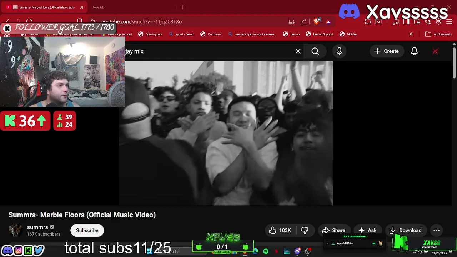Viewport: 457px width, 257px height.
Task: Click the Create video button
Action: (x=386, y=51)
